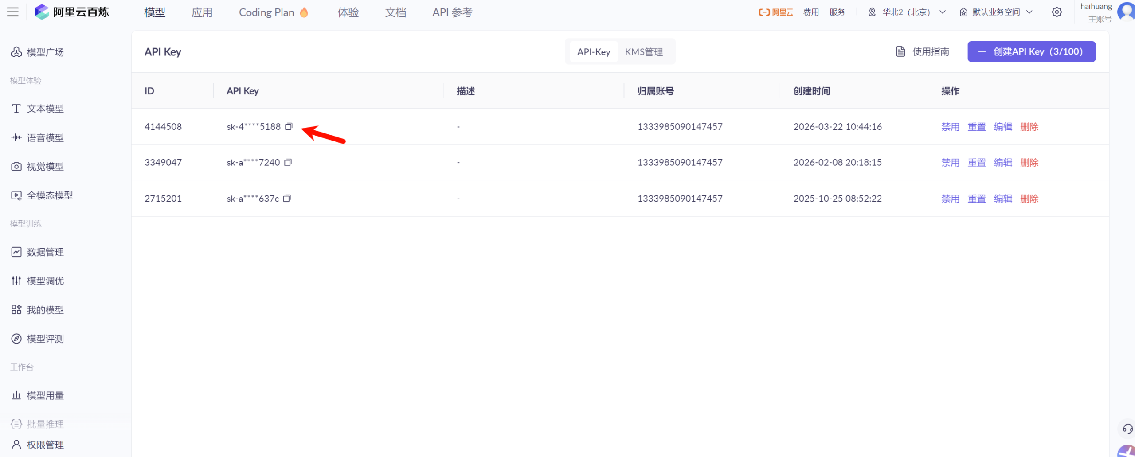Open the 使用指南 document icon
The width and height of the screenshot is (1135, 457).
click(x=900, y=51)
